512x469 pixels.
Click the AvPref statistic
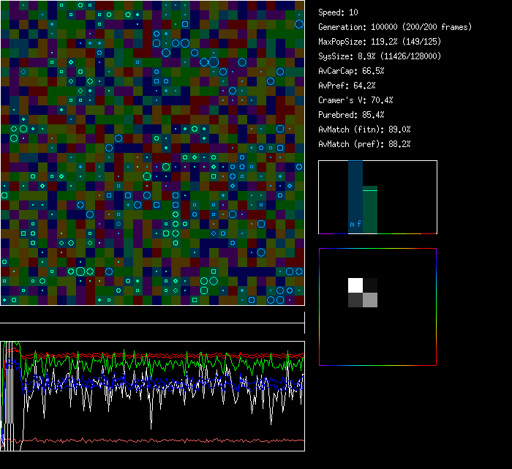click(347, 86)
